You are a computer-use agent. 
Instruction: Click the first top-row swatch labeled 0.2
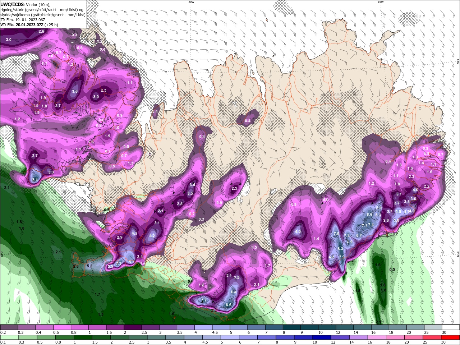coord(9,327)
